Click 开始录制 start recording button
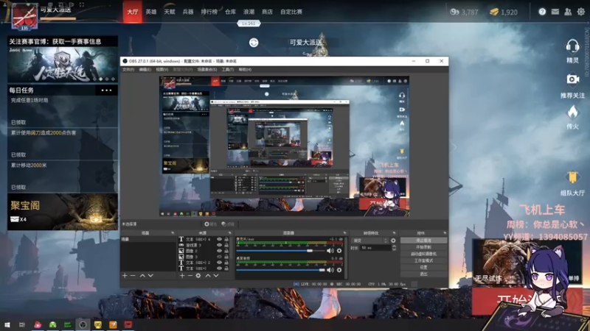 point(423,247)
